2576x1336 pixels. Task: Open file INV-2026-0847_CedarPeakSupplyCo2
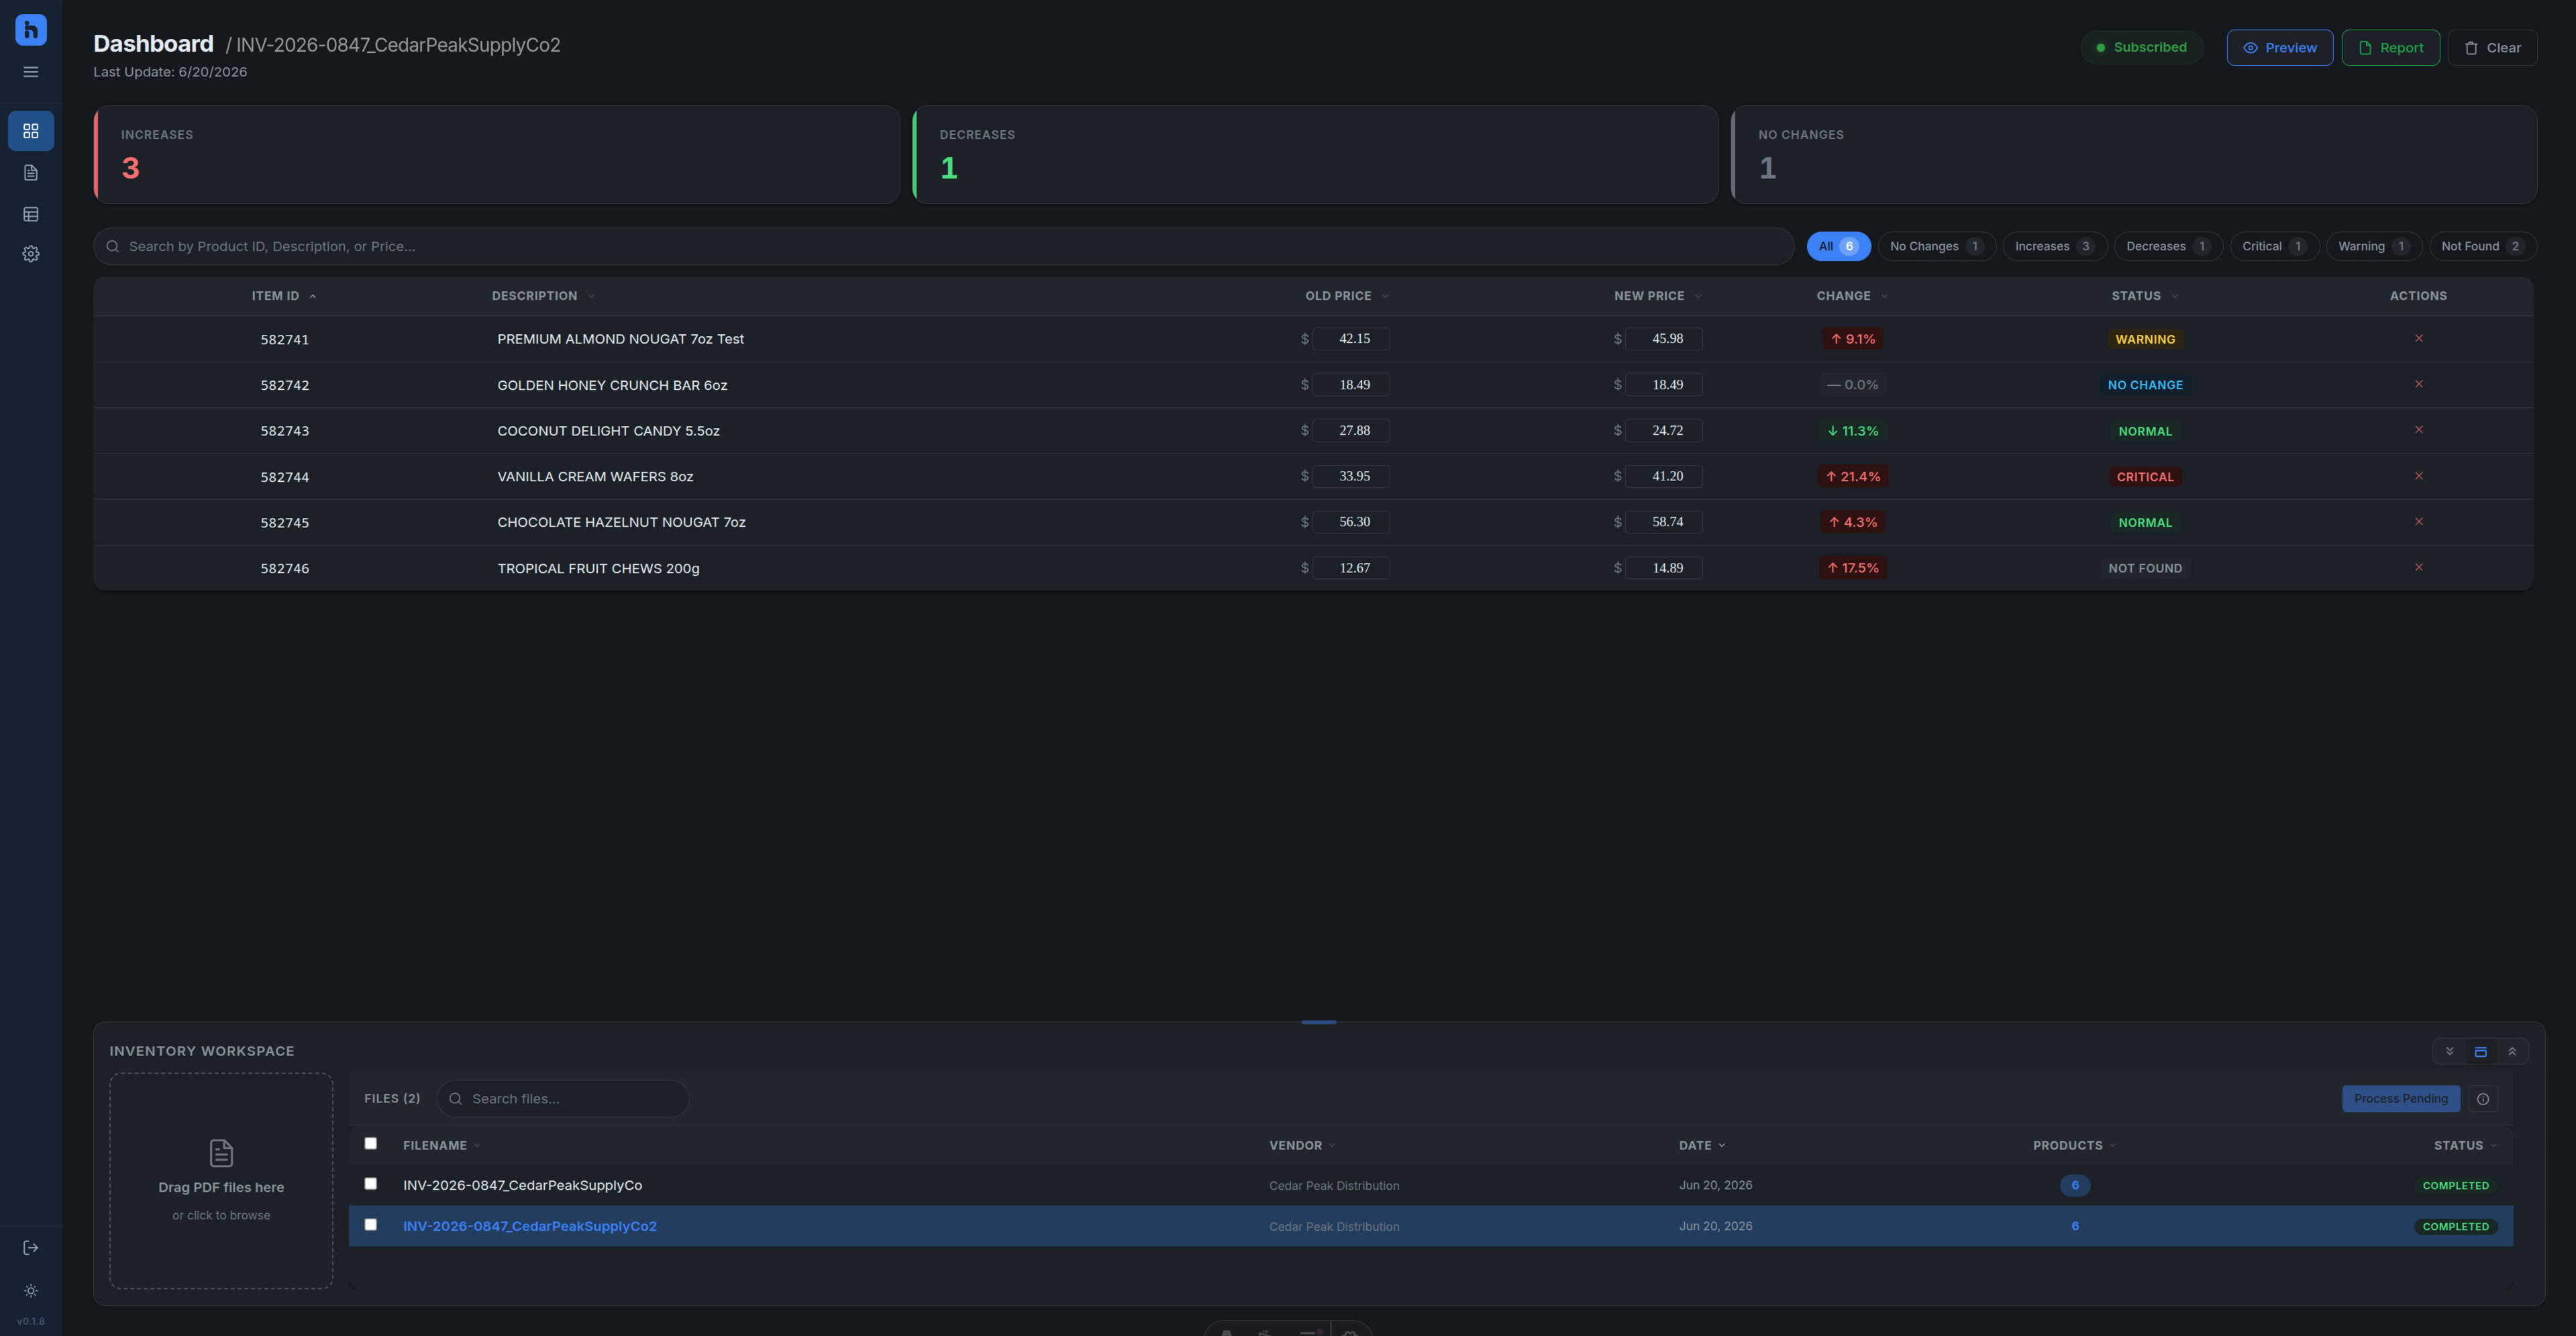pyautogui.click(x=529, y=1226)
